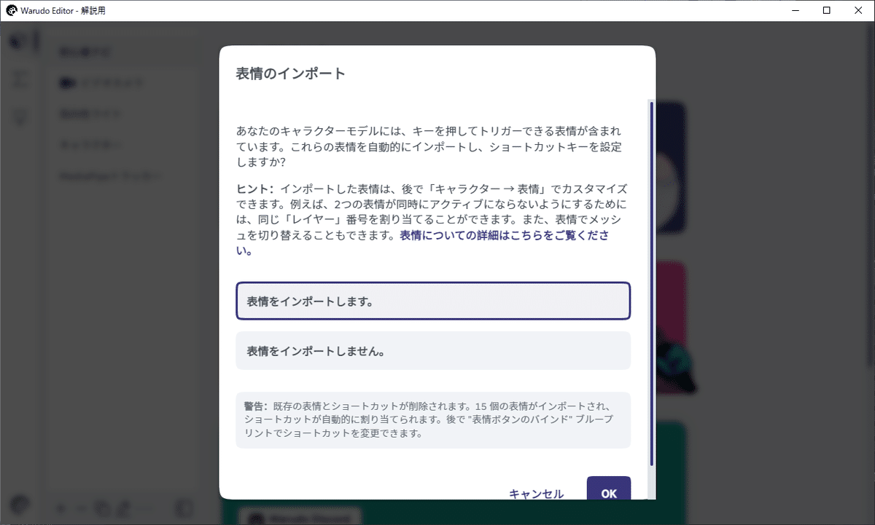Screen dimensions: 875x525
Task: Click the ヒント hint paragraph
Action: (x=432, y=219)
